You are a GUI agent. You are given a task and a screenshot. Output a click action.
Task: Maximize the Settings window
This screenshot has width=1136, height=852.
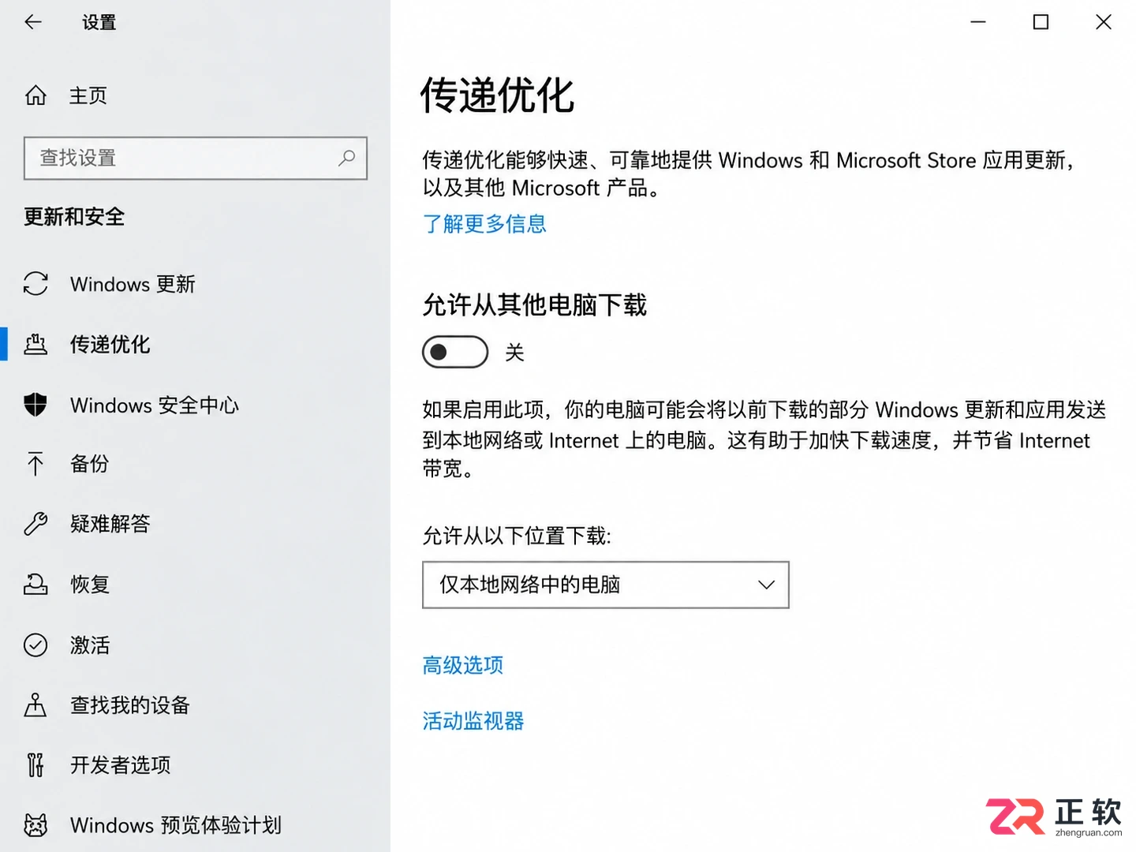tap(1041, 22)
